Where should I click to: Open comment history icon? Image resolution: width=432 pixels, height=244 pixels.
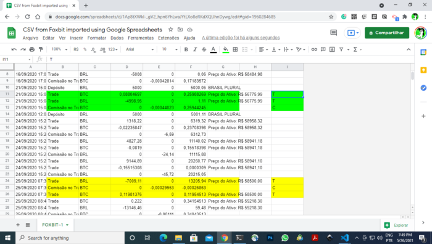coord(334,33)
